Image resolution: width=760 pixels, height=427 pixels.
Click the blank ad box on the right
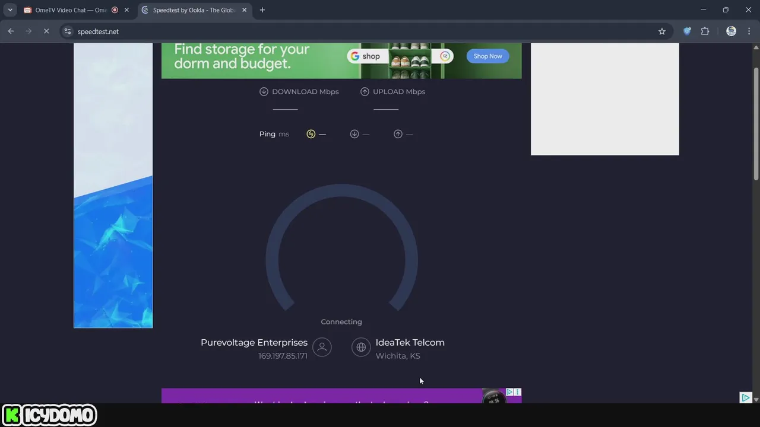tap(604, 99)
